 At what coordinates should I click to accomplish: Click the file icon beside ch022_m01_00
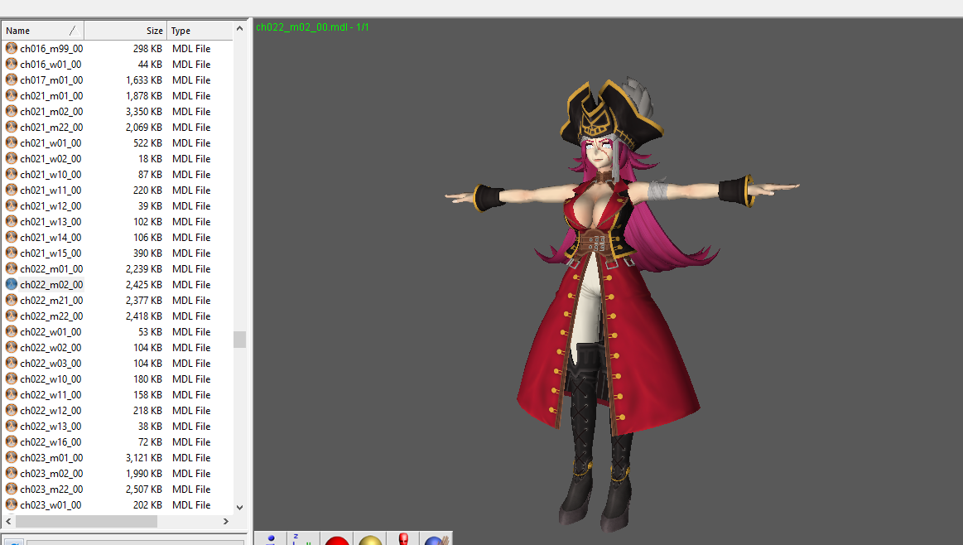(11, 268)
